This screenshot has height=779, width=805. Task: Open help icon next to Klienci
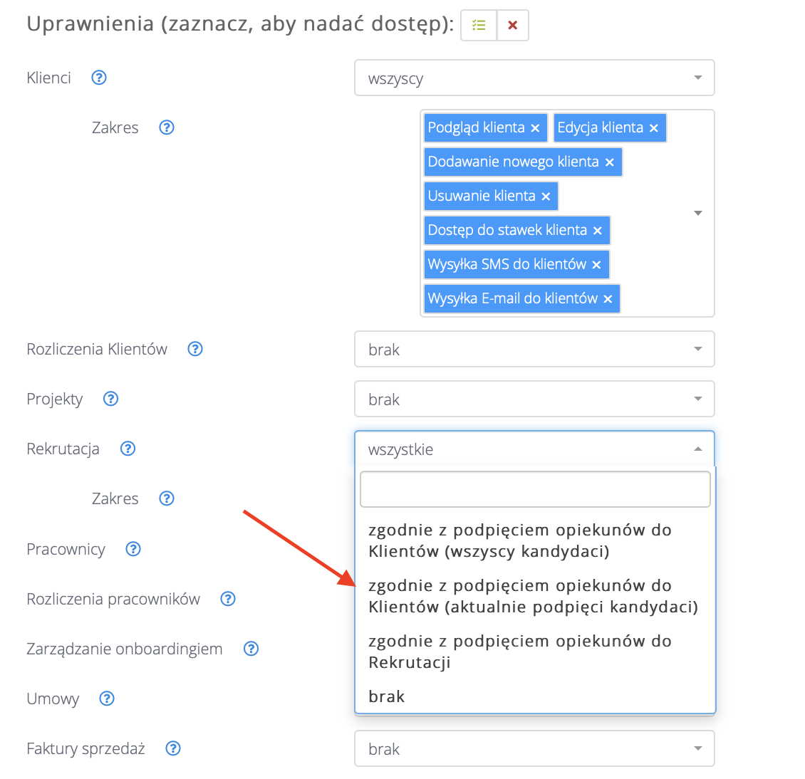[99, 78]
